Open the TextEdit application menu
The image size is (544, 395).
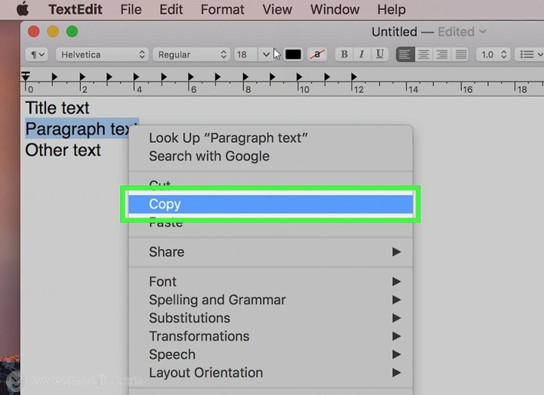pyautogui.click(x=76, y=9)
